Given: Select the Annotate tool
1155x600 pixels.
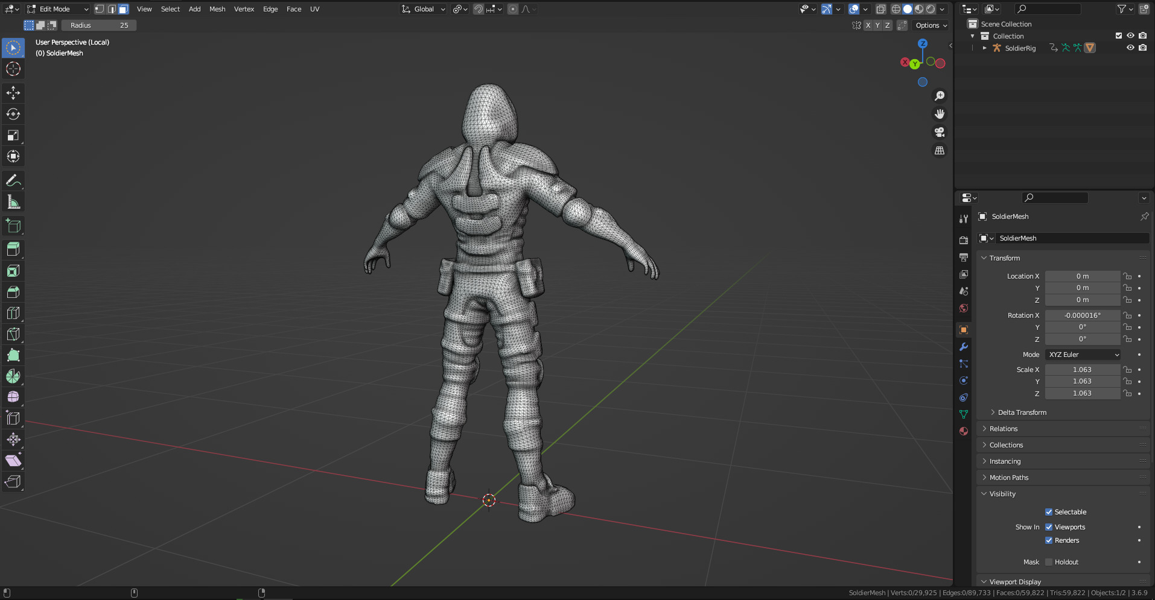Looking at the screenshot, I should [x=13, y=180].
